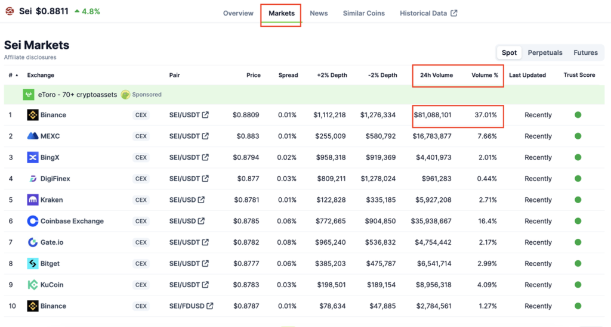Go to the Similar Coins tab
611x327 pixels.
363,13
